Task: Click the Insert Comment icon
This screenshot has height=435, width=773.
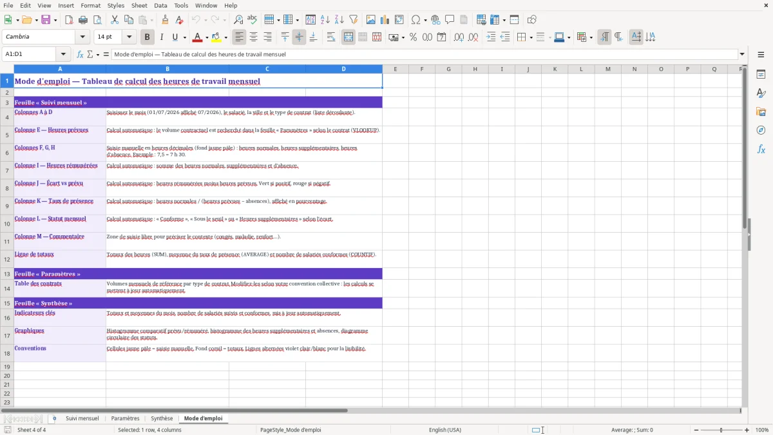Action: coord(450,20)
